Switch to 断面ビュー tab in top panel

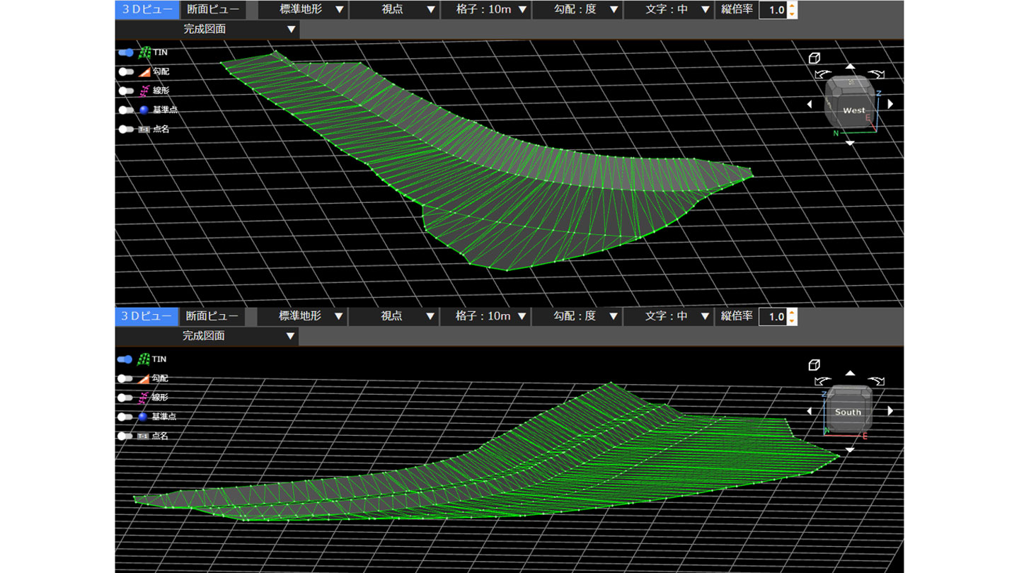[212, 10]
